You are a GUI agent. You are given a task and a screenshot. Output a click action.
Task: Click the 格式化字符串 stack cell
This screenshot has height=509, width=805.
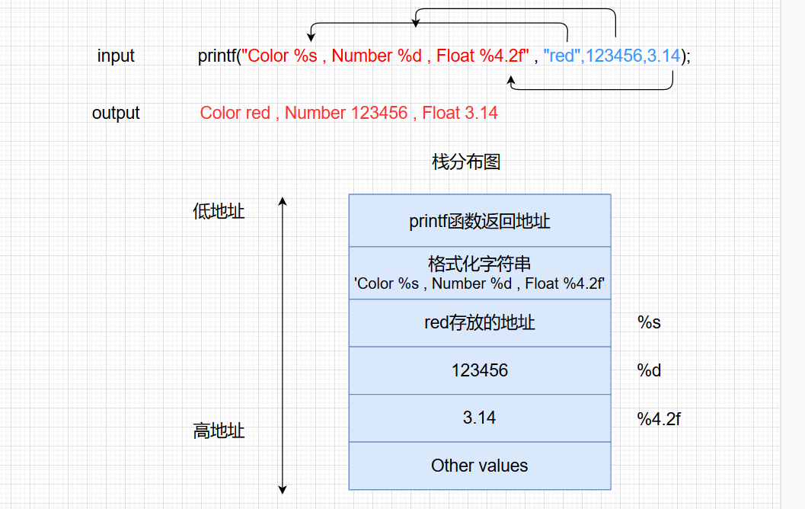[x=479, y=273]
